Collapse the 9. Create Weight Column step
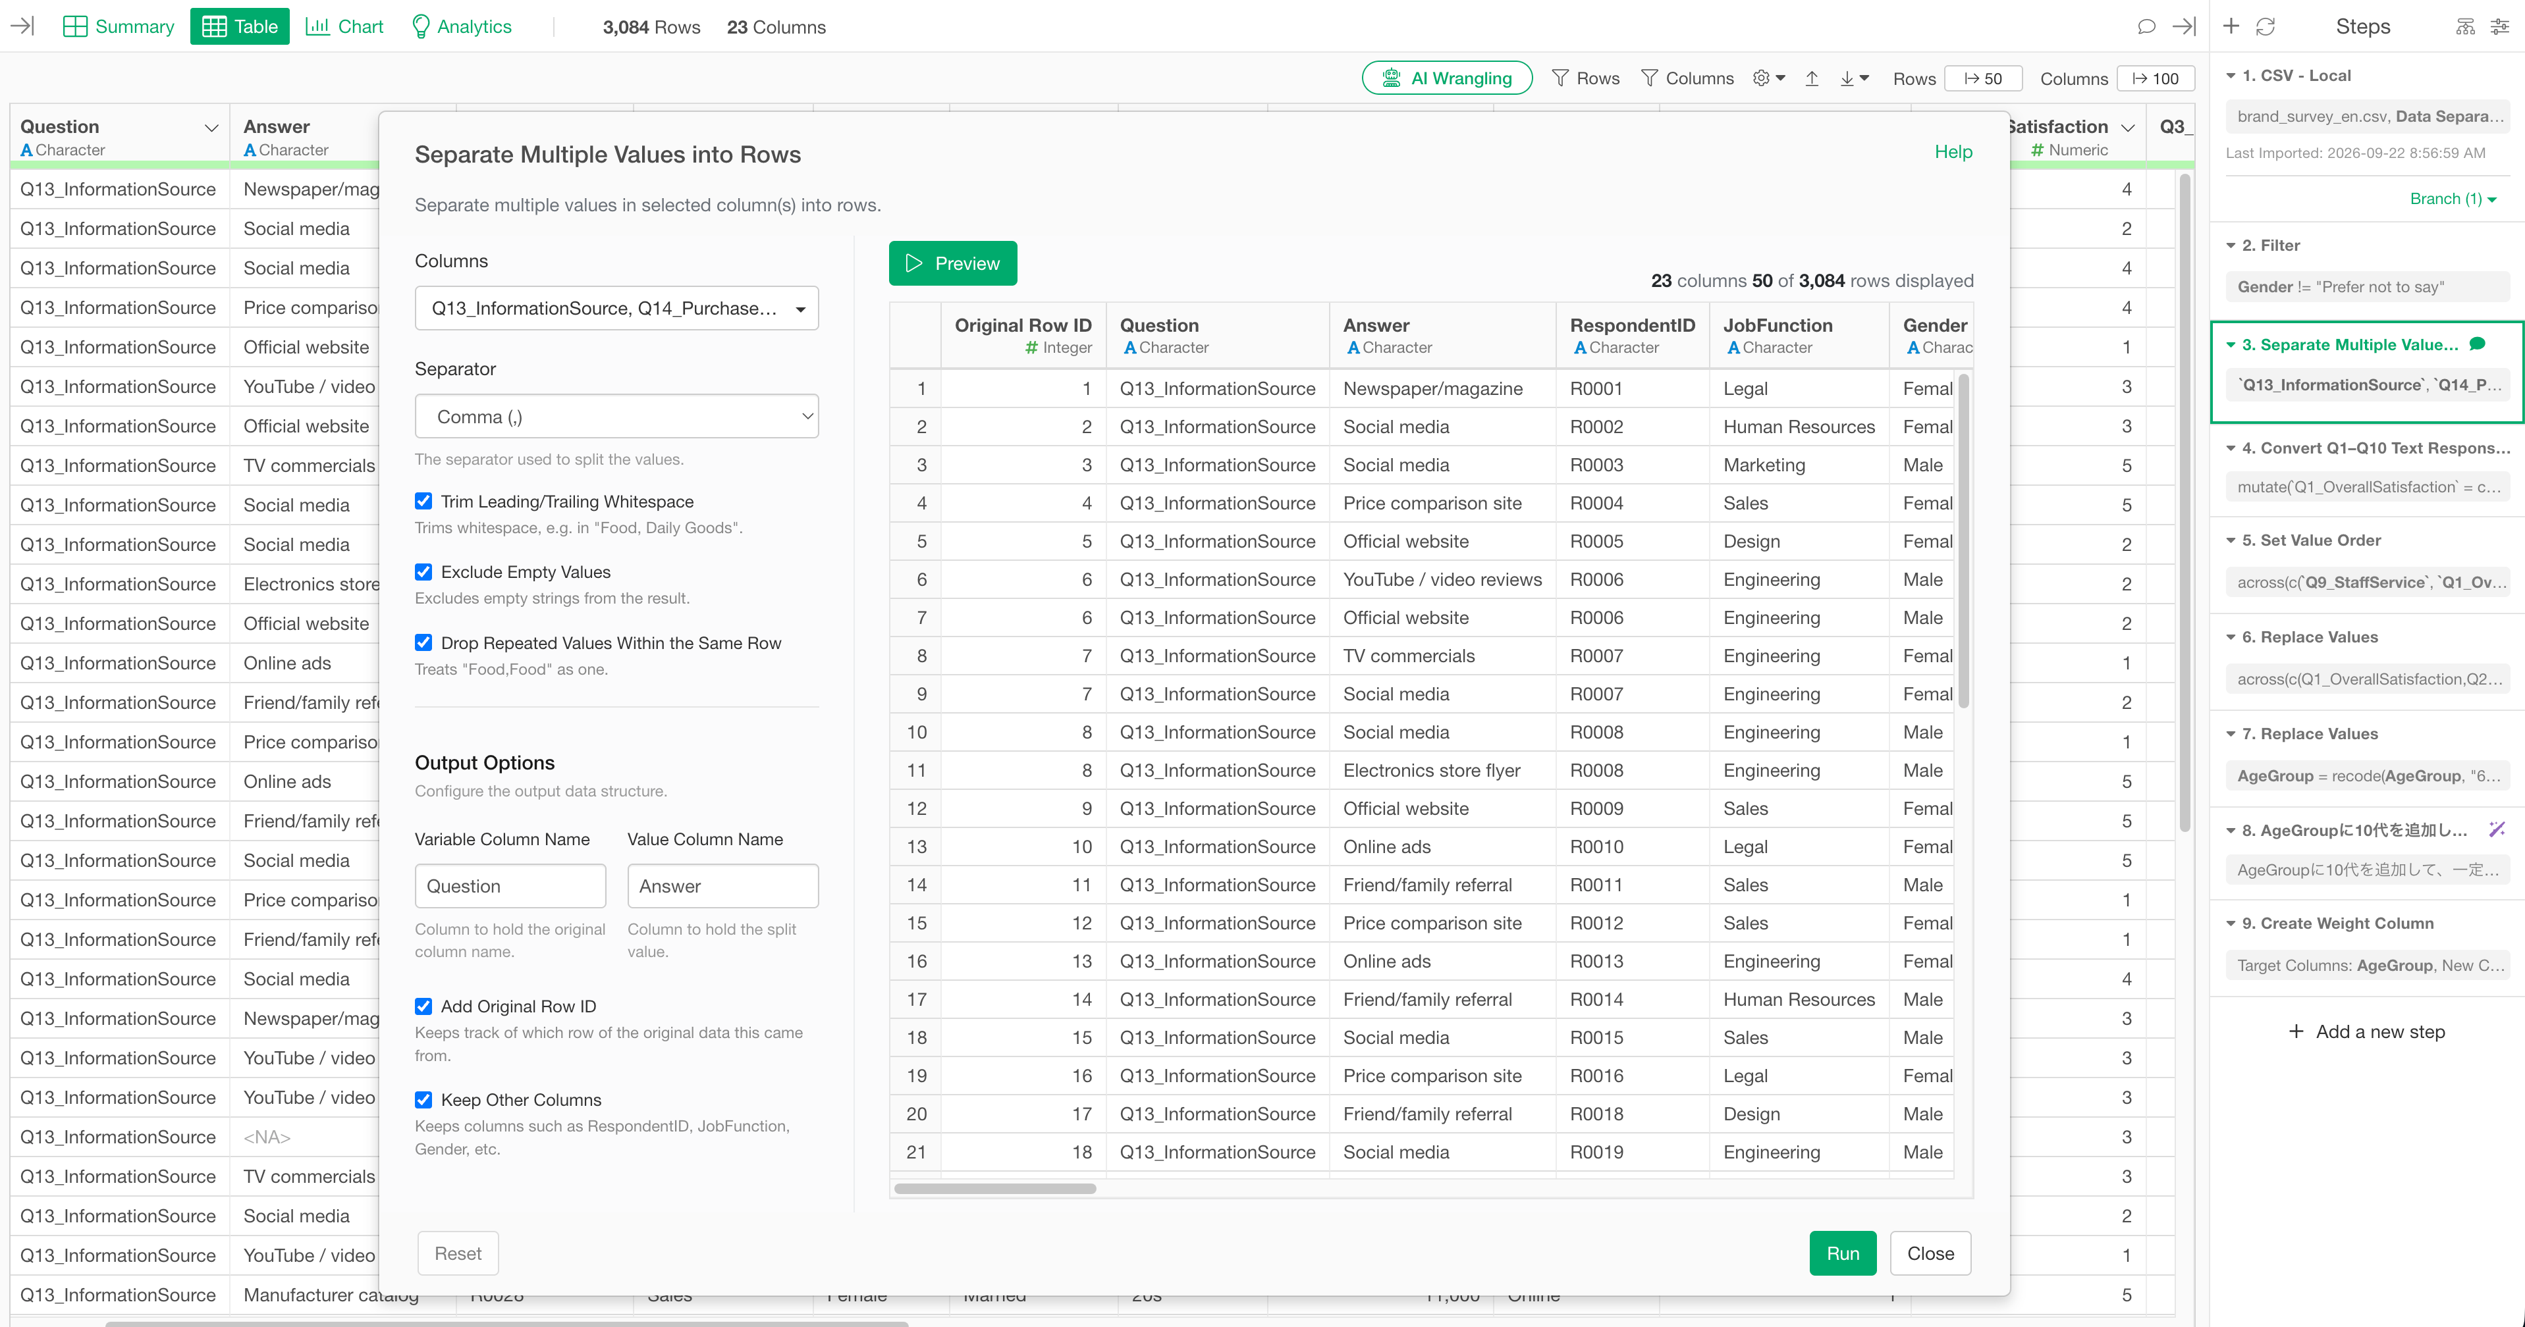 2231,924
